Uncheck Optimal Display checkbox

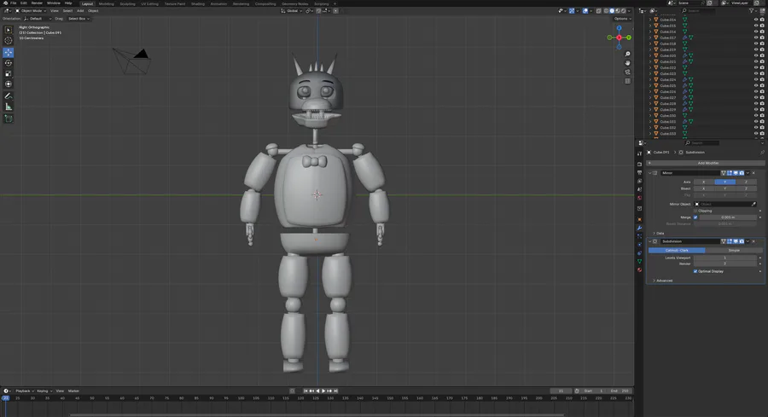pos(695,271)
